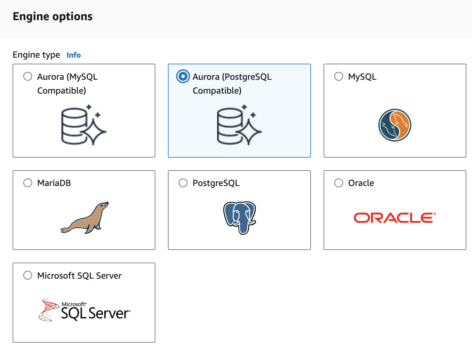The width and height of the screenshot is (472, 348).
Task: Click the MariaDB sea lion logo
Action: click(84, 217)
